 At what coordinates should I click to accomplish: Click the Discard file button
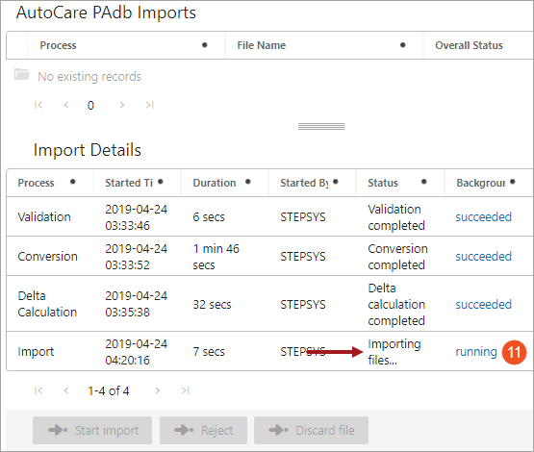point(311,430)
